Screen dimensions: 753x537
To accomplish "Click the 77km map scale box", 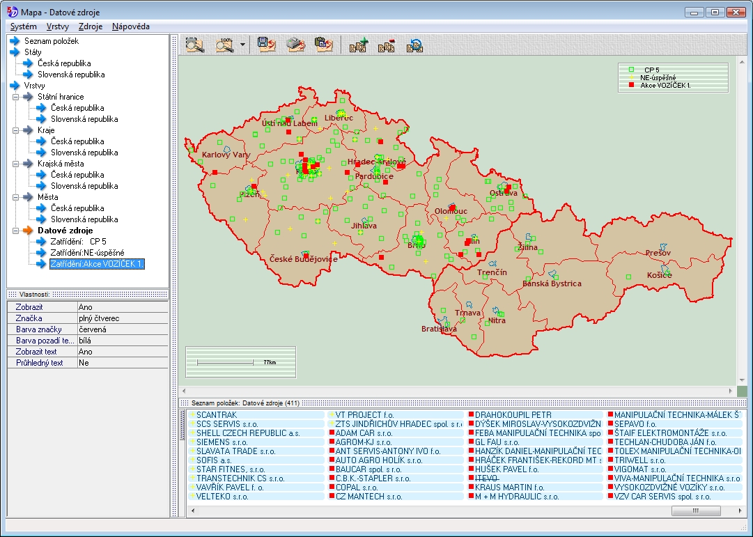I will pyautogui.click(x=240, y=362).
